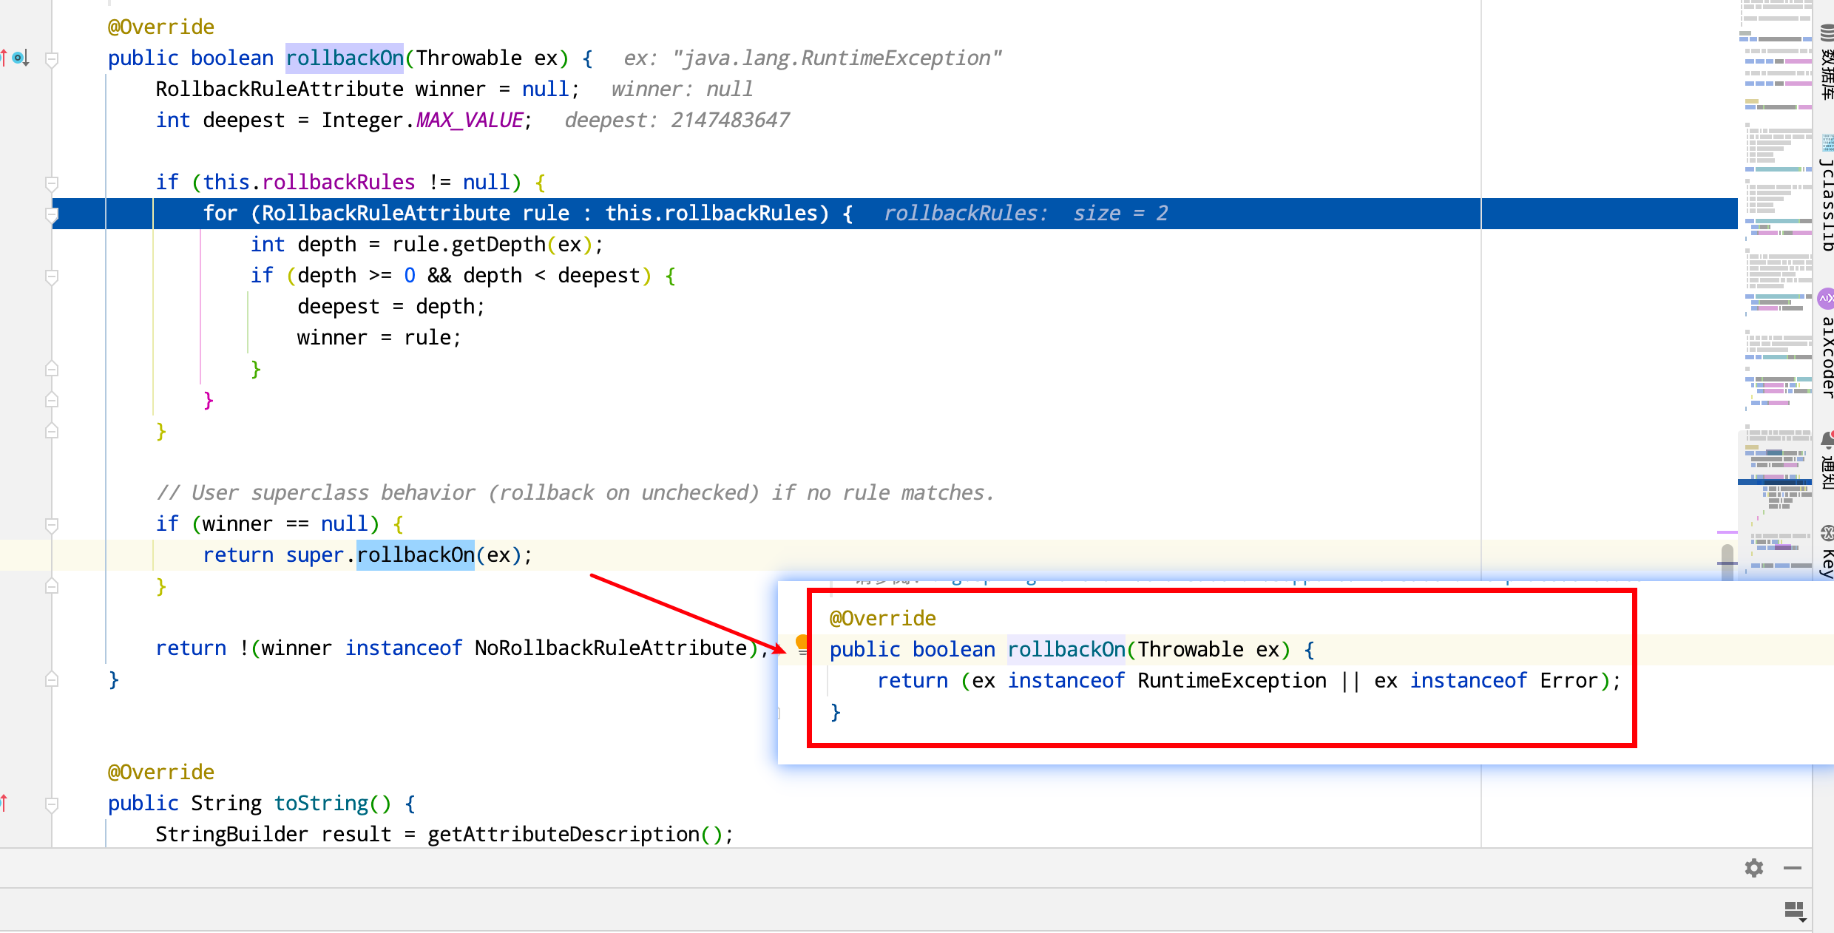Click the editor vertical scrollbar thumb
Viewport: 1834px width, 933px height.
pyautogui.click(x=1728, y=563)
